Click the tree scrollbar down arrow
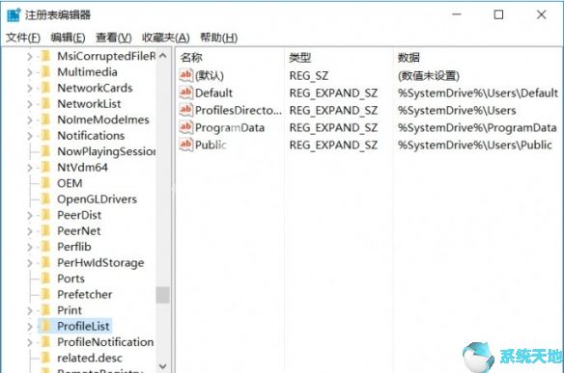The height and width of the screenshot is (373, 564). pos(162,366)
